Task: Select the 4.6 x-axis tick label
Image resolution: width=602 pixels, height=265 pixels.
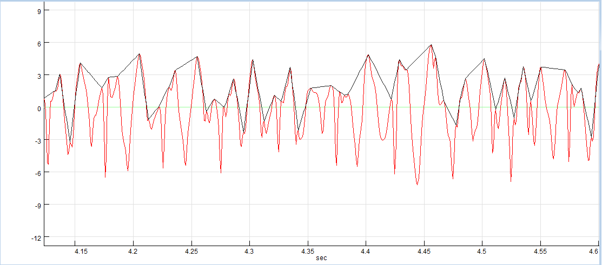Action: 594,252
